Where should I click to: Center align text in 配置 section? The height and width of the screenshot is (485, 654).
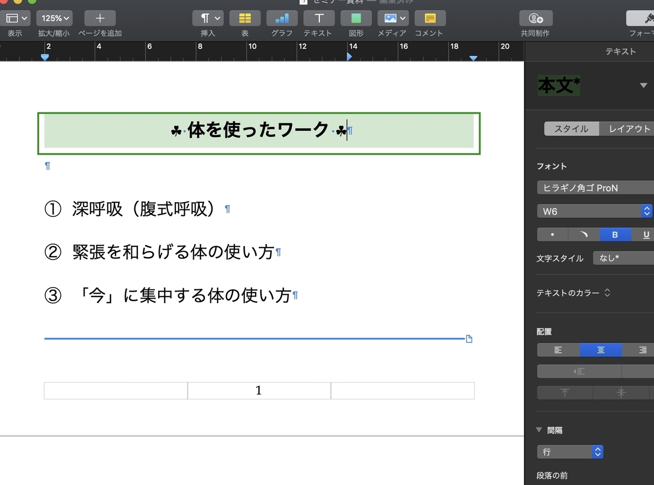pyautogui.click(x=601, y=350)
